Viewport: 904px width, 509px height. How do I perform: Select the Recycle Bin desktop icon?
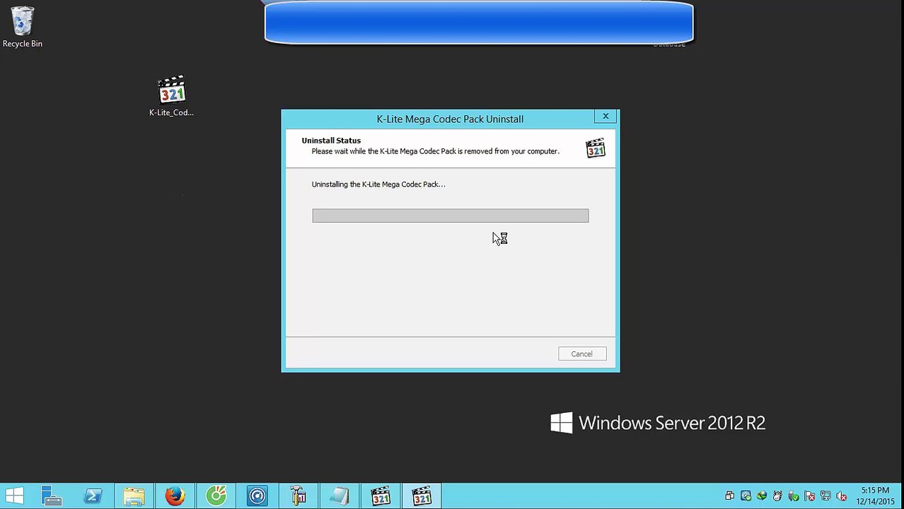(x=22, y=27)
